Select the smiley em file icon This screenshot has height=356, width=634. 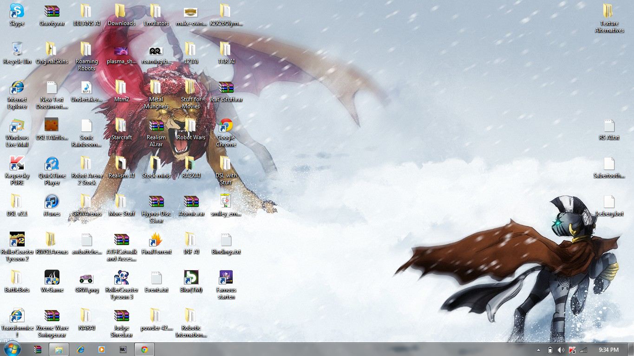pyautogui.click(x=226, y=205)
